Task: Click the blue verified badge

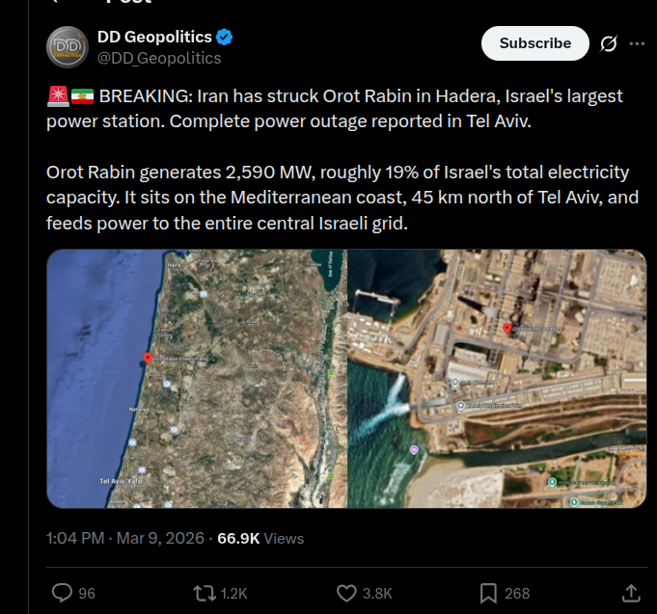Action: [225, 38]
